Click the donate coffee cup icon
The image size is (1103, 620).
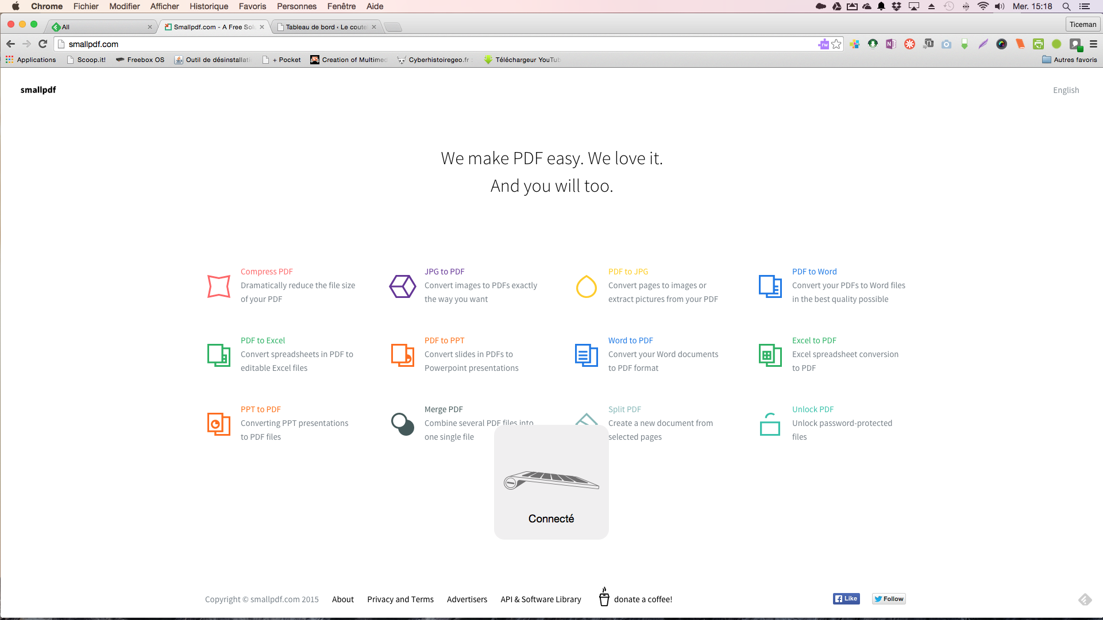coord(604,596)
